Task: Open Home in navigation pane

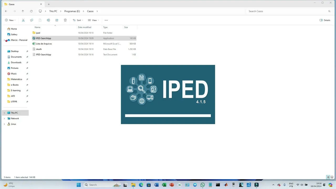Action: point(12,29)
